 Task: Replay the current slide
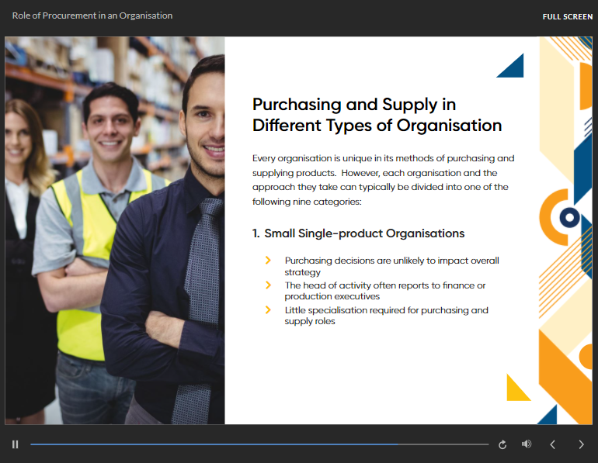coord(502,444)
